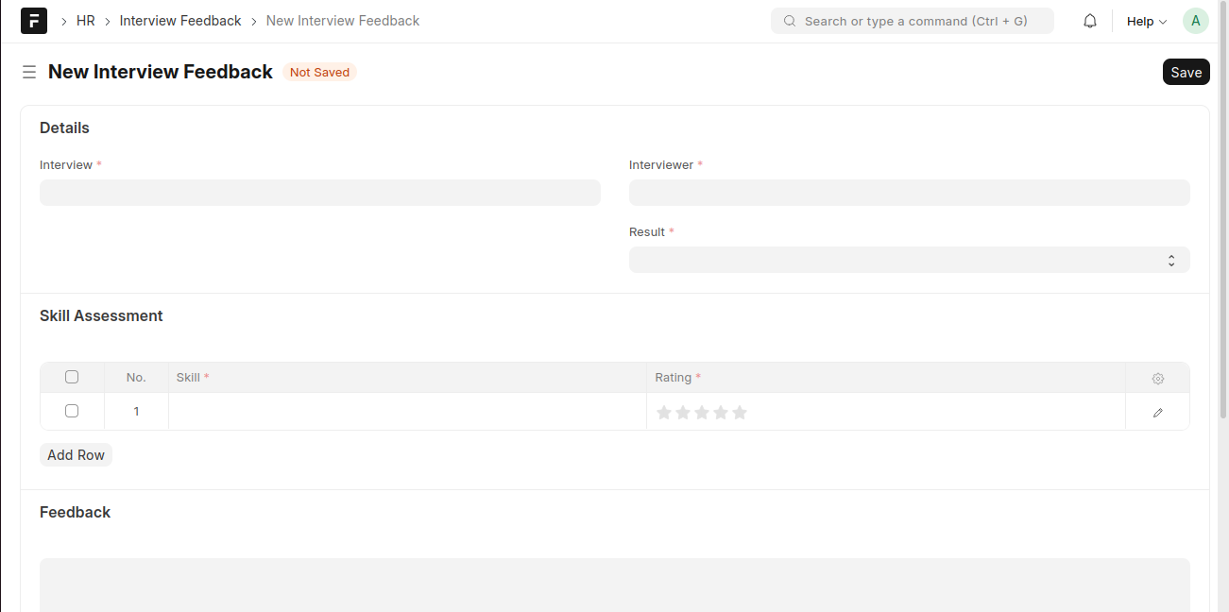Screen dimensions: 1229x612
Task: Open the Result dropdown
Action: (909, 260)
